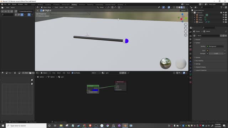Collapse the Collection tree in outliner

(x=192, y=13)
